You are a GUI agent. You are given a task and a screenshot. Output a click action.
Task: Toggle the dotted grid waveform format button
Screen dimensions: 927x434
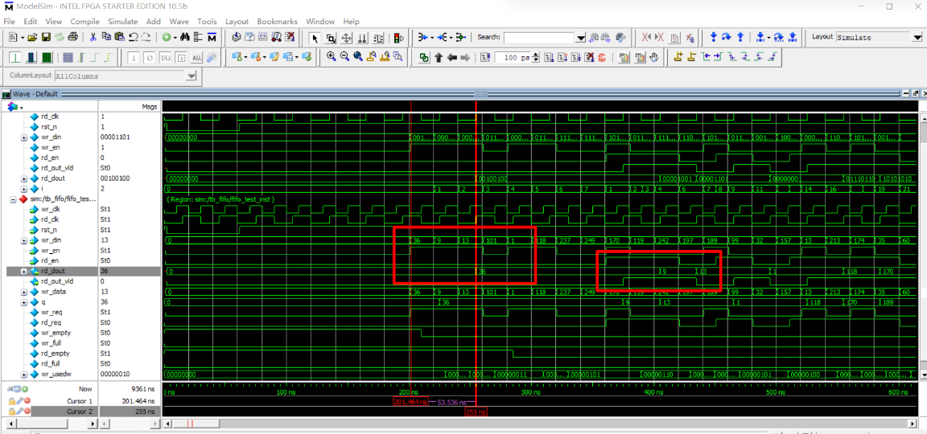pyautogui.click(x=68, y=57)
